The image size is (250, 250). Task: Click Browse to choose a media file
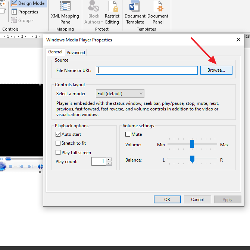click(x=216, y=70)
